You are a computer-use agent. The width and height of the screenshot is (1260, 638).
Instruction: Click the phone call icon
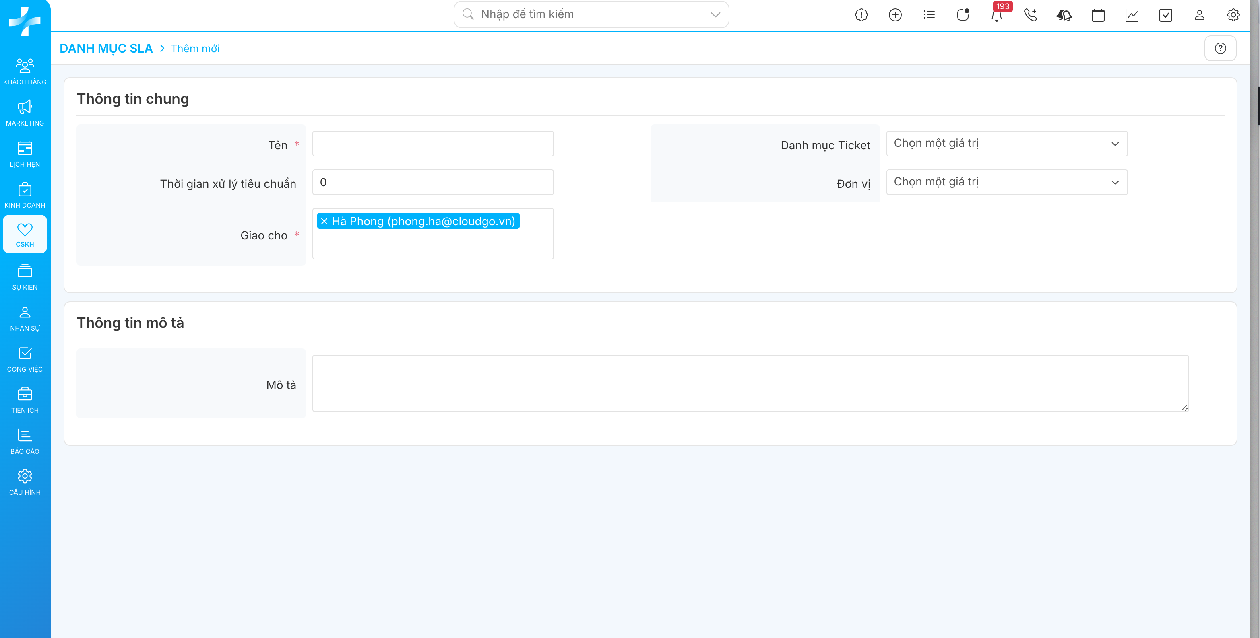click(x=1030, y=15)
